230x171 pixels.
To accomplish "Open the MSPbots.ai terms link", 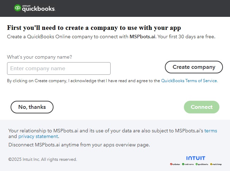I will (x=211, y=131).
